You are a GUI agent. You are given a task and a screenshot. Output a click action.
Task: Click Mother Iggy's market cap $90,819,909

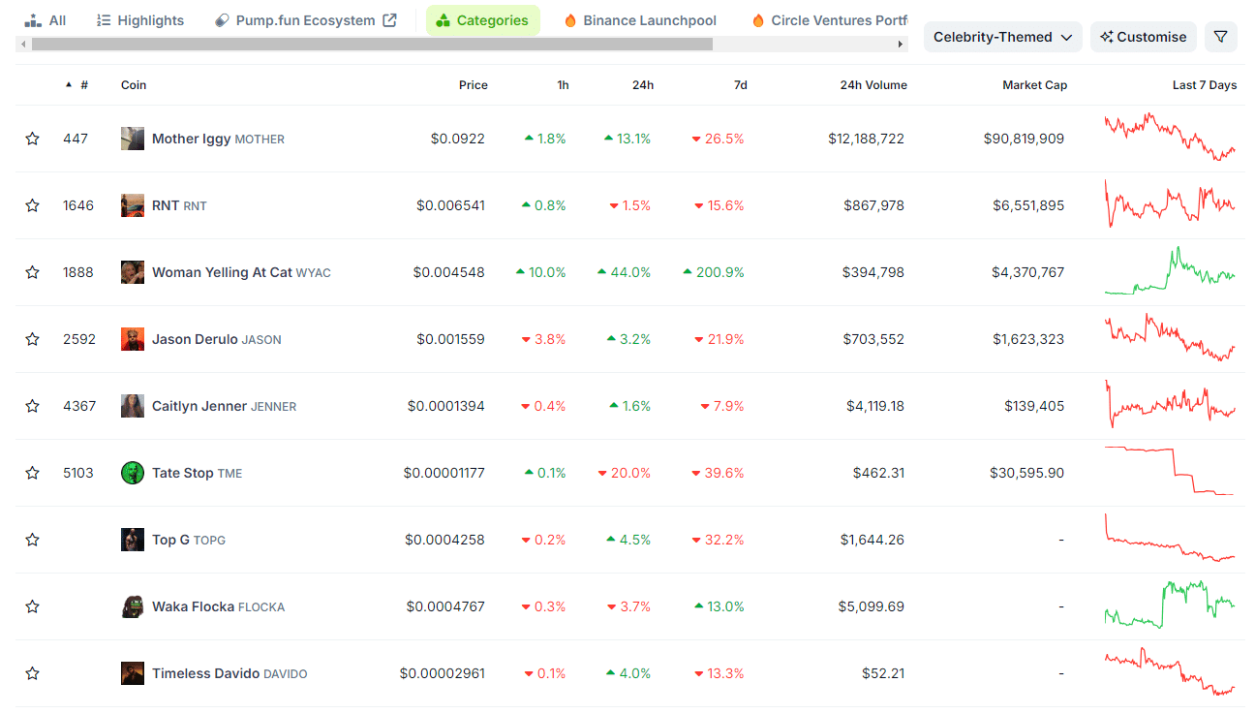tap(1024, 139)
